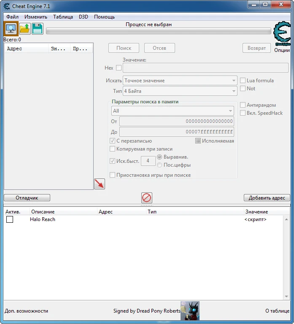Enable Вкл. SpeedHack checkbox
This screenshot has width=294, height=324.
[x=243, y=113]
